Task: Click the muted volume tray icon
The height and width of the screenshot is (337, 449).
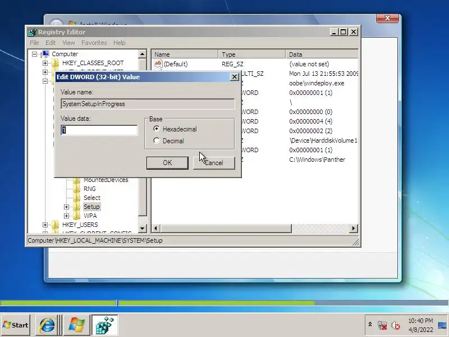Action: [396, 325]
